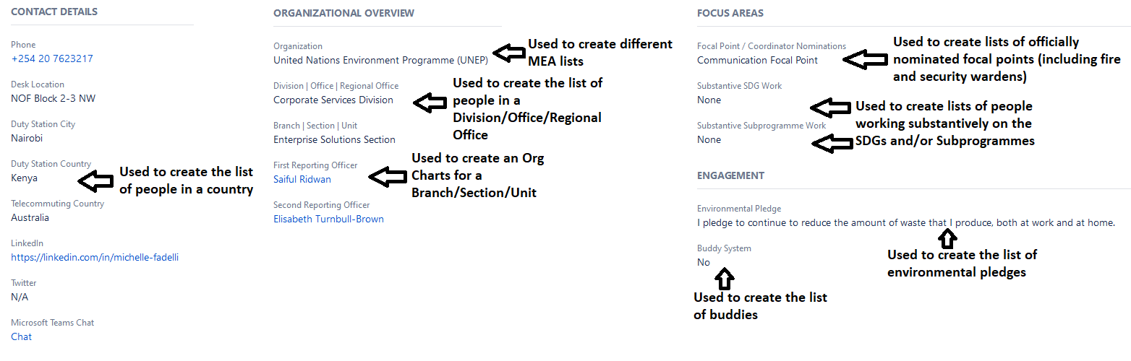Click the arrow beside Substantive SDG Work None
This screenshot has width=1131, height=361.
pyautogui.click(x=831, y=108)
